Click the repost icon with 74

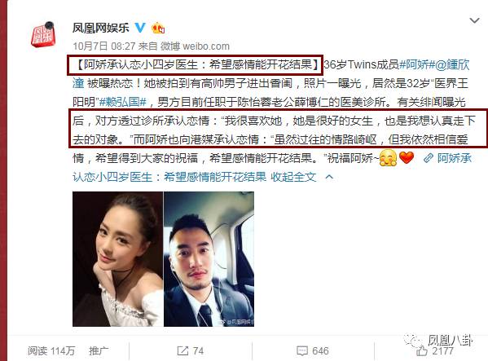190,350
